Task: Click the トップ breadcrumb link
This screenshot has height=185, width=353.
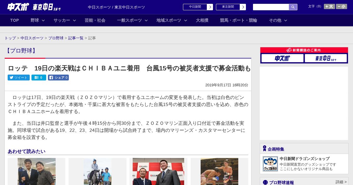Action: coord(10,38)
